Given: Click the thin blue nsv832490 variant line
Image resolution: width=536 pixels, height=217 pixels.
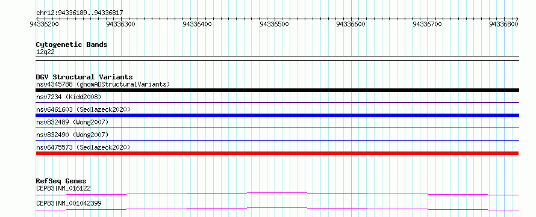Looking at the screenshot, I should click(277, 140).
